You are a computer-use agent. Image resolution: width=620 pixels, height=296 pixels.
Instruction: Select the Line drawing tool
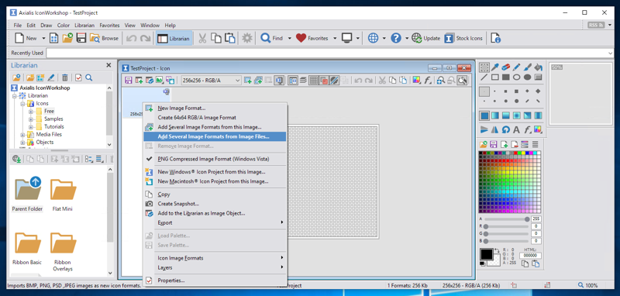coord(484,77)
